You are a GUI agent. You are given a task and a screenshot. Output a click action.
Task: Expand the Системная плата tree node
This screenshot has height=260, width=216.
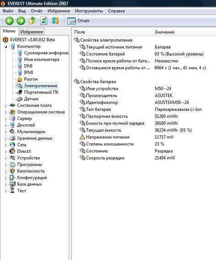(x=6, y=106)
